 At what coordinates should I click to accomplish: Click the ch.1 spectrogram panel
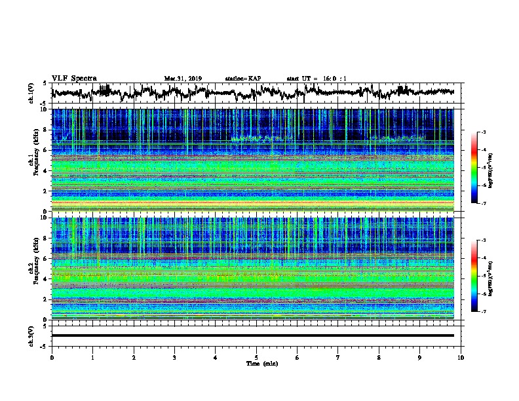pyautogui.click(x=252, y=160)
